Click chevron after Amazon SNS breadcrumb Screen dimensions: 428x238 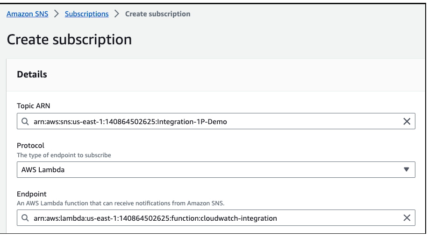tap(57, 14)
